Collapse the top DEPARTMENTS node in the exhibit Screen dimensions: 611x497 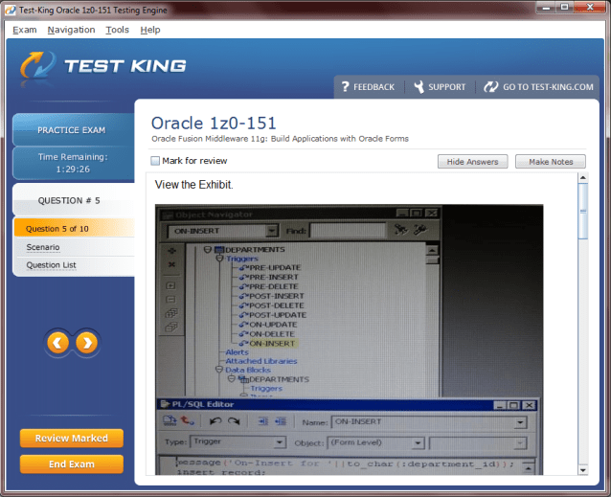(x=208, y=249)
